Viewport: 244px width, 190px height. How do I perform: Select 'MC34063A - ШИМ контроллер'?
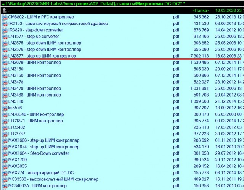point(37,186)
